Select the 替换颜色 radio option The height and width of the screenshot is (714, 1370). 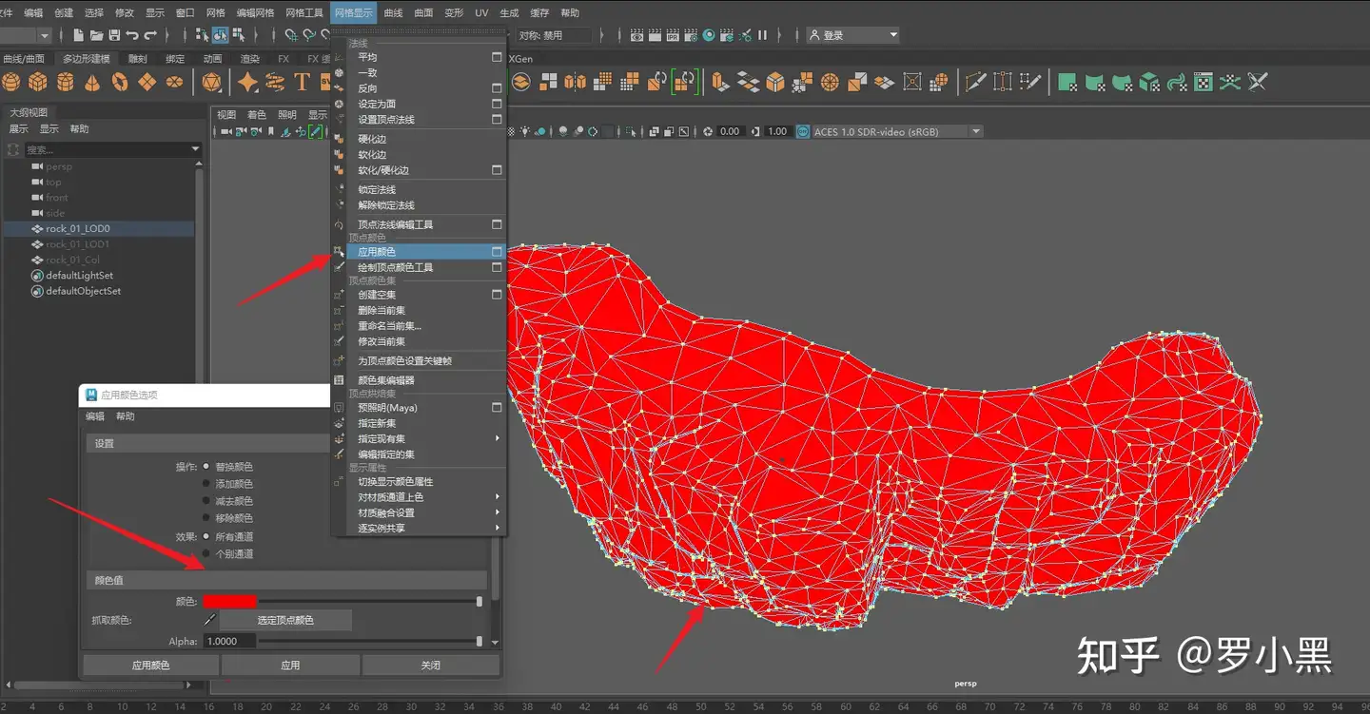point(206,467)
